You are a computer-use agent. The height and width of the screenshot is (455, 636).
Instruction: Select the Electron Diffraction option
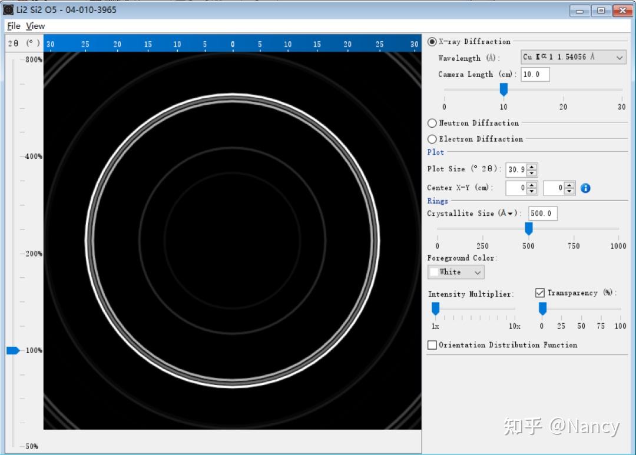pos(432,140)
